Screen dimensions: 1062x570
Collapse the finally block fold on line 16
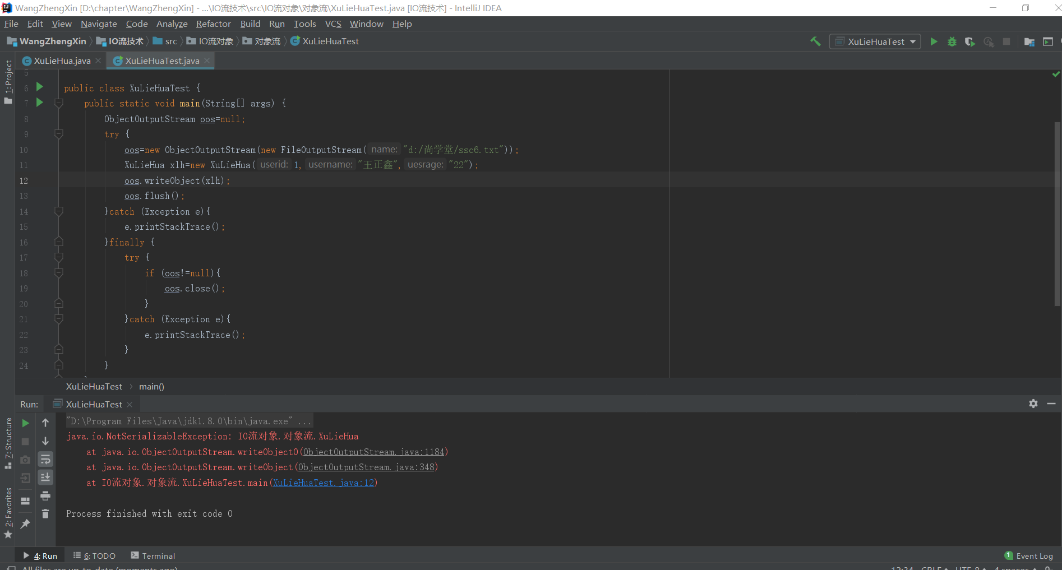point(58,242)
